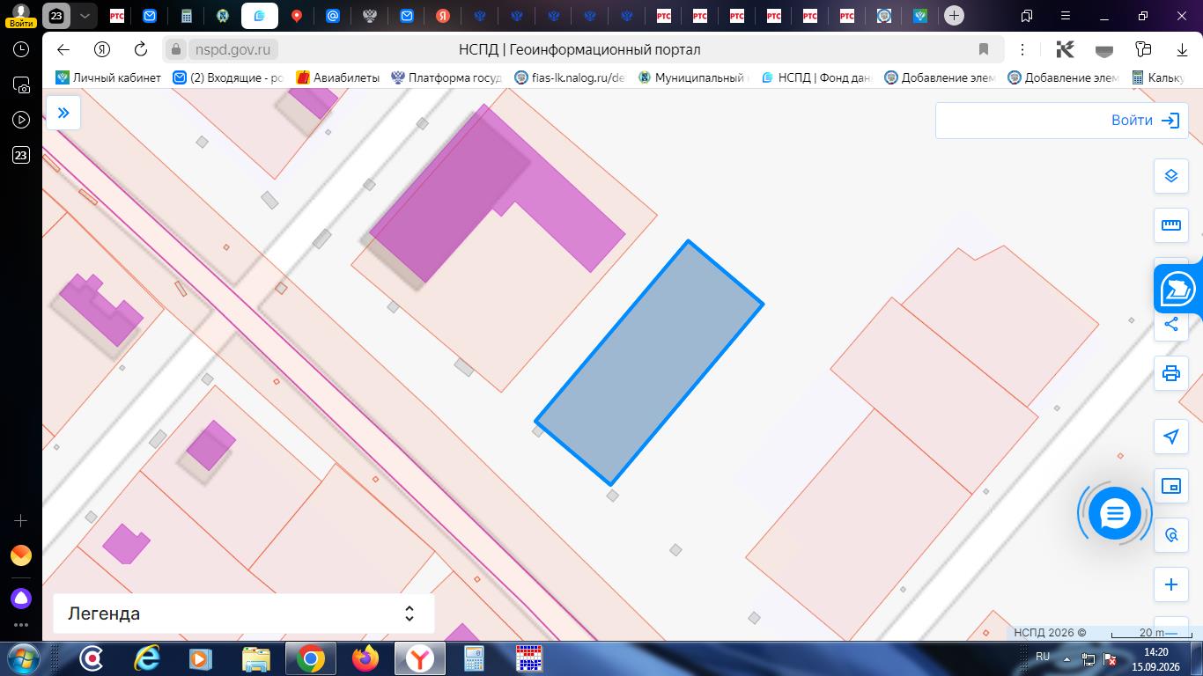
Task: Switch to the red map-pin tab
Action: pos(297,16)
